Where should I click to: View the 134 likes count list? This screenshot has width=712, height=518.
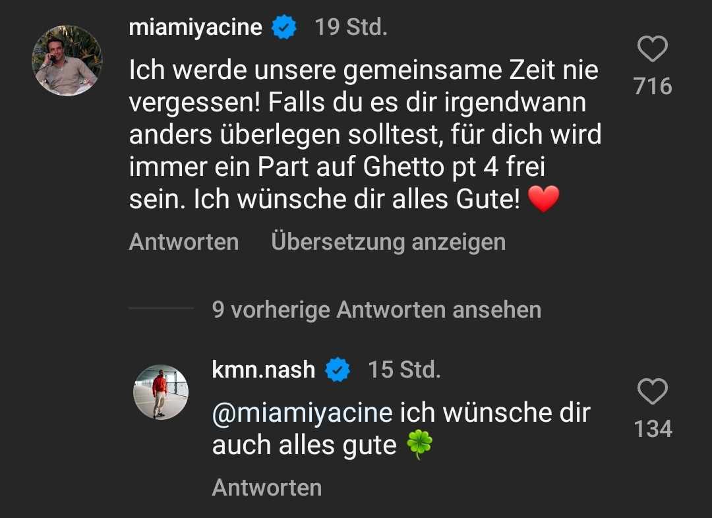point(653,430)
